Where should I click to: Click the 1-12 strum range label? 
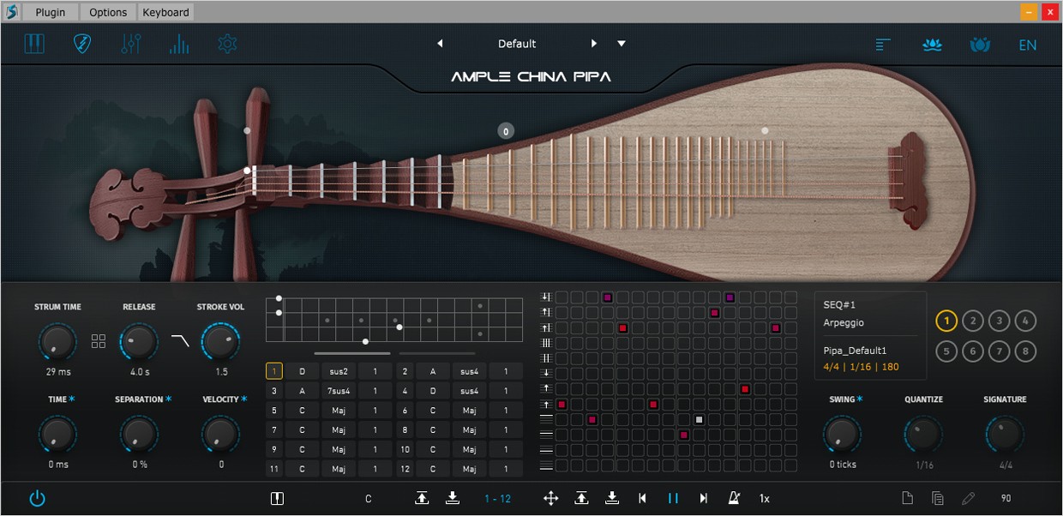(x=497, y=498)
